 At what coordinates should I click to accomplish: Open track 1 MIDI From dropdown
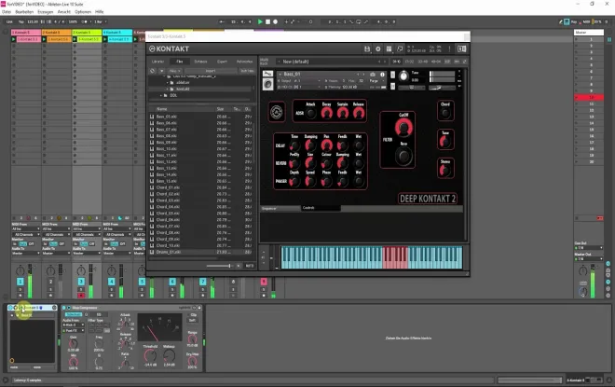click(x=26, y=228)
